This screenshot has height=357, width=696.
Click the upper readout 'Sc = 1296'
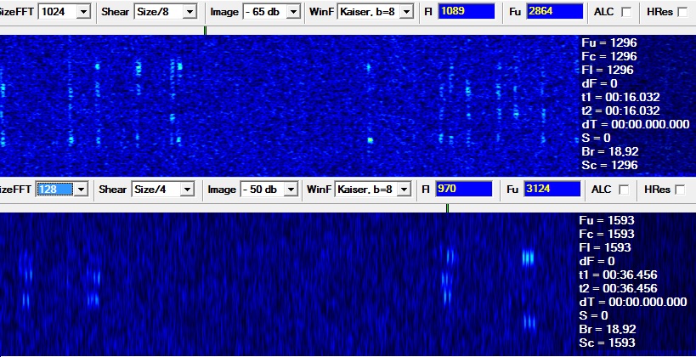pos(609,165)
